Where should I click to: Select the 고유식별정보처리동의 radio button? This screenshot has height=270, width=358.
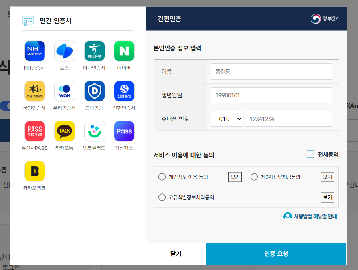pos(162,197)
